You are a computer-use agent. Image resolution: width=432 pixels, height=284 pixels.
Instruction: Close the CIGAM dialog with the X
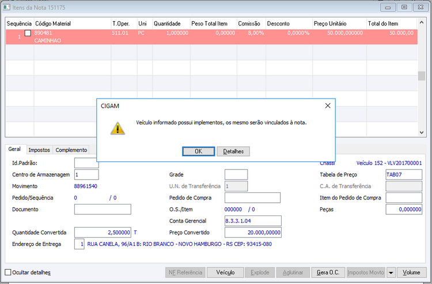point(328,105)
